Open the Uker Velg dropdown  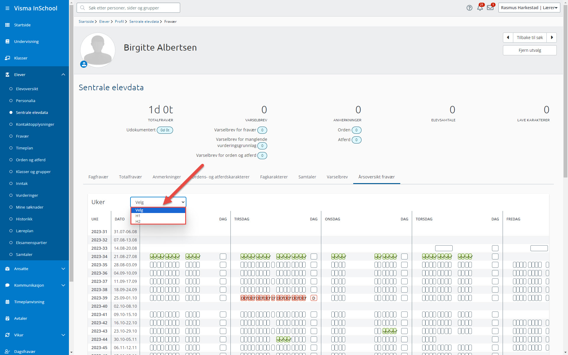158,202
